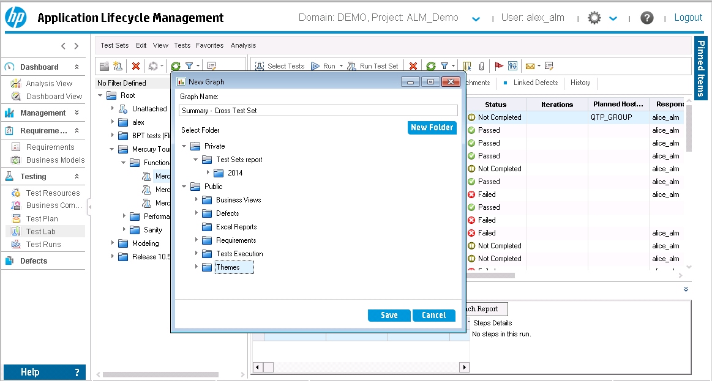Collapse the Public folder in dialog
The height and width of the screenshot is (381, 712).
point(184,187)
